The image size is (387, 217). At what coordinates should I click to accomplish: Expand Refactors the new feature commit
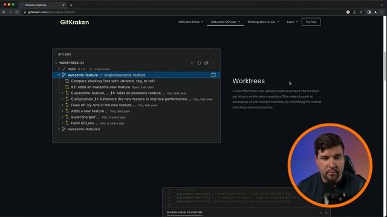coord(62,99)
